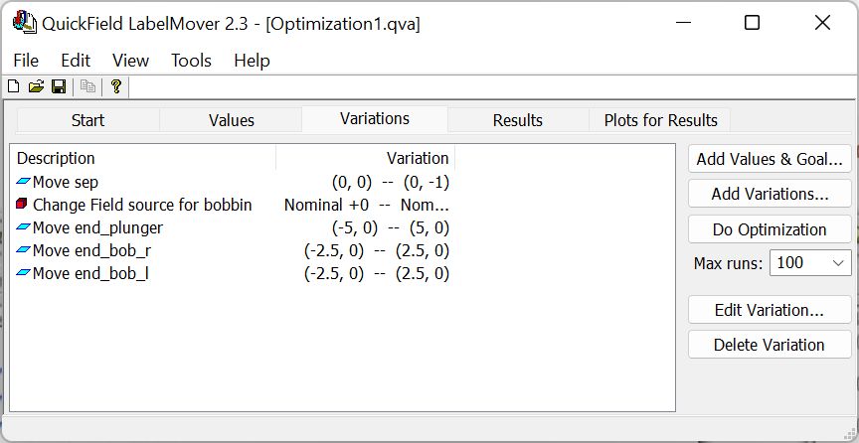Screen dimensions: 859x443
Task: Click the Delete Variation button
Action: [x=770, y=345]
